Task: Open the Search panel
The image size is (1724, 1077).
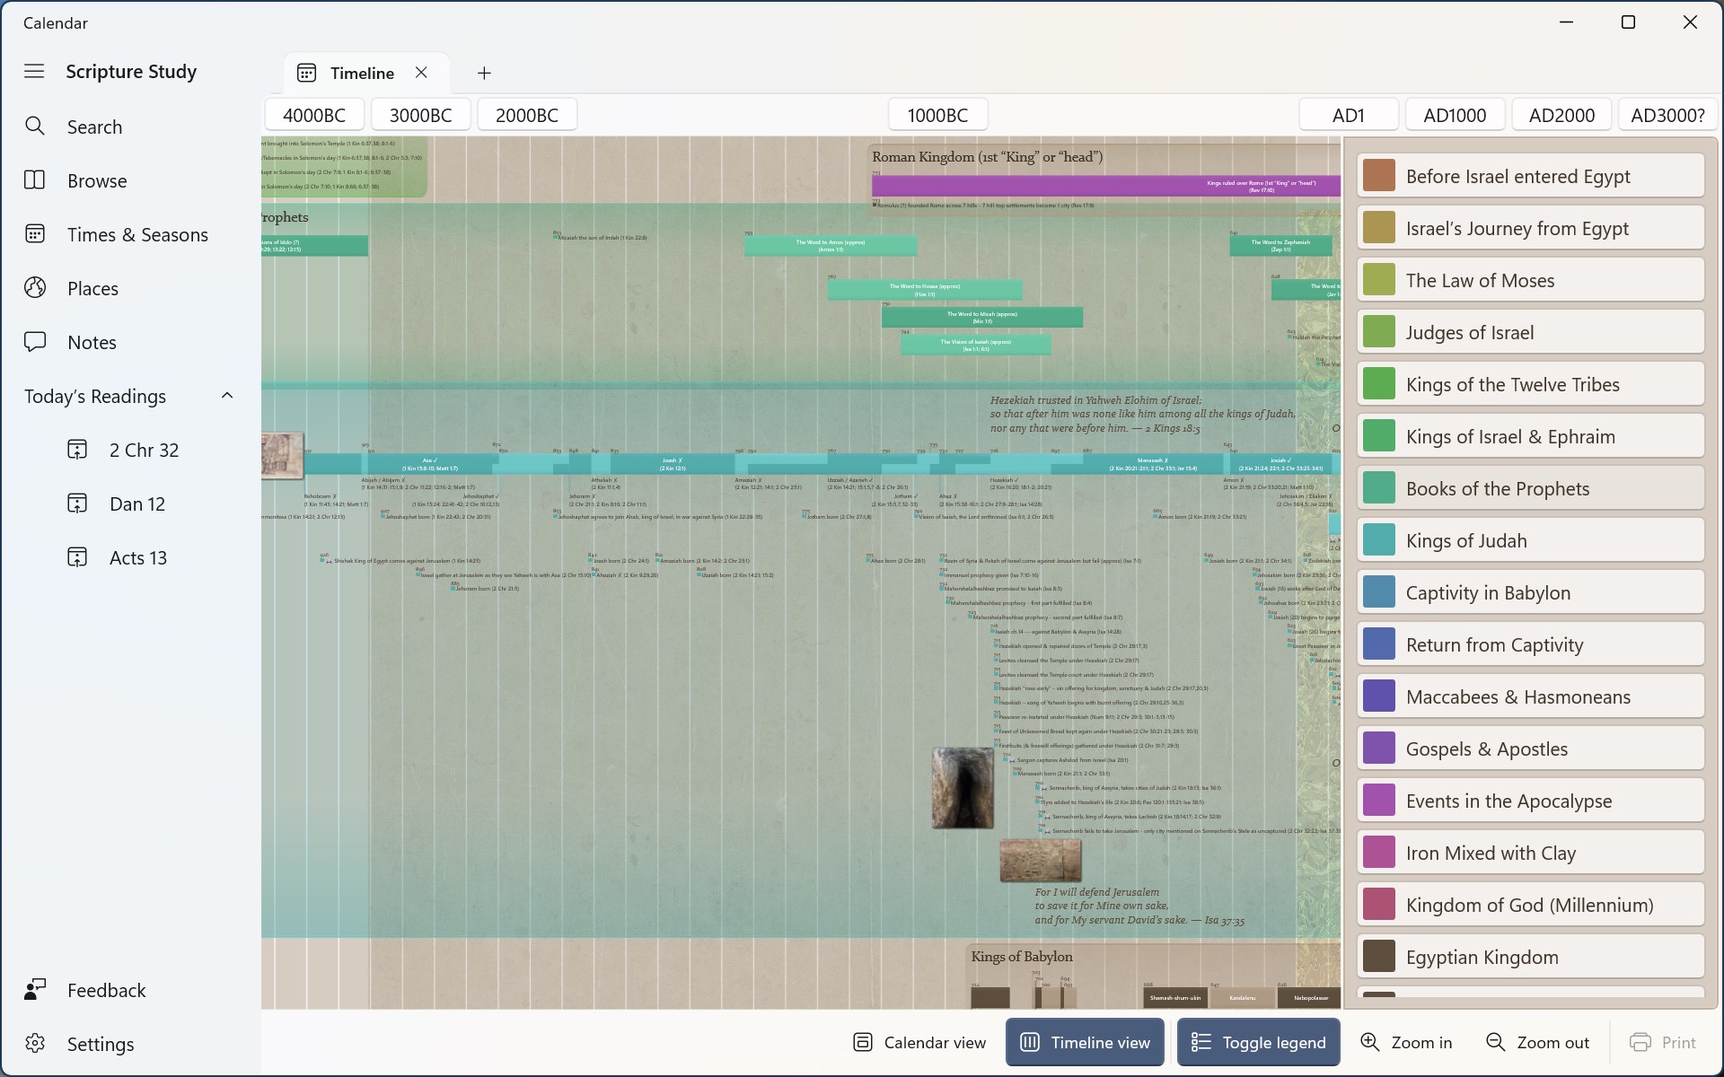Action: (93, 127)
